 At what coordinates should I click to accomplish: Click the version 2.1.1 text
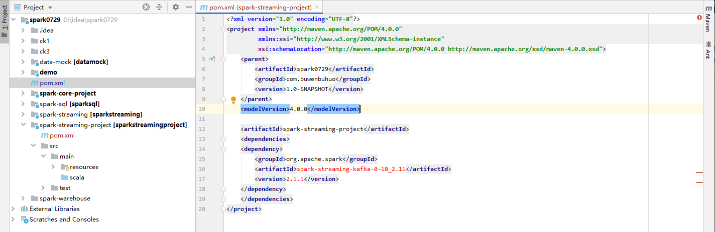tap(295, 179)
